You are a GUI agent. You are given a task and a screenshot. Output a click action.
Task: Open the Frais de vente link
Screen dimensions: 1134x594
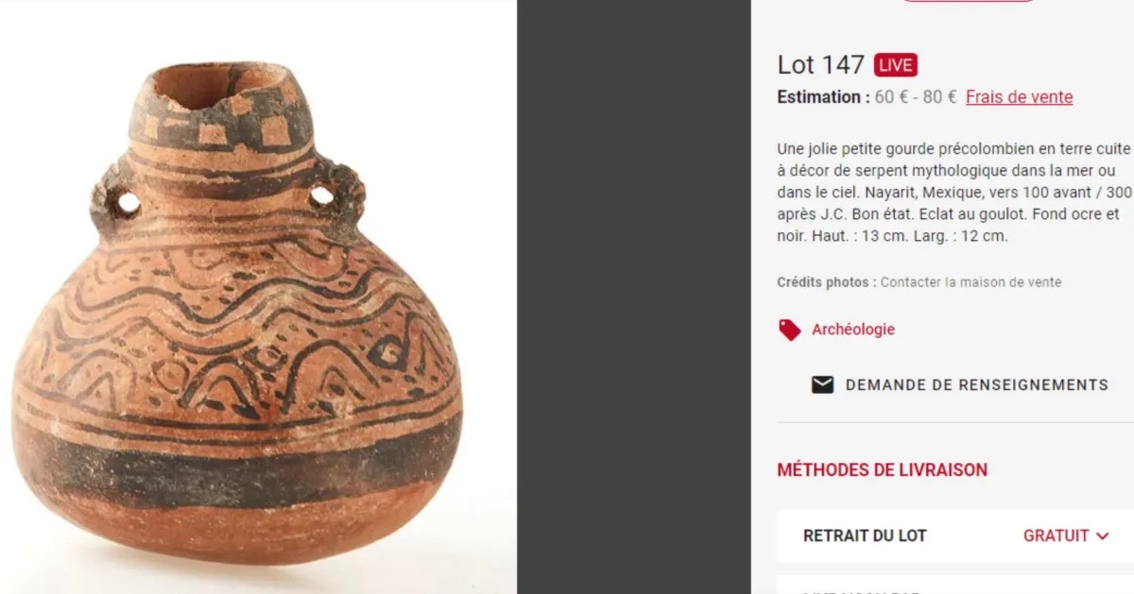[x=1019, y=97]
